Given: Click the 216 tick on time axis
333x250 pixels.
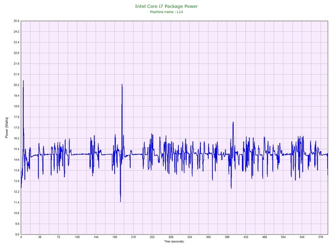Looking at the screenshot, I should [133, 237].
